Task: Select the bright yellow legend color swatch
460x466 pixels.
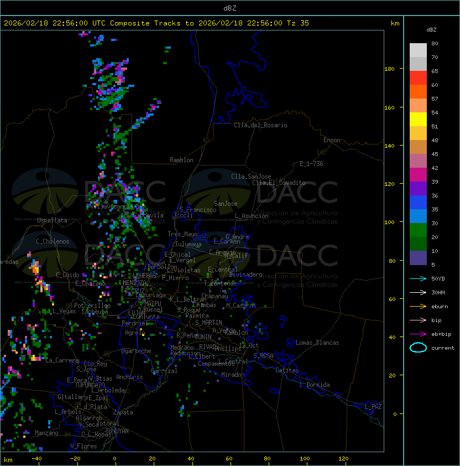Action: (x=418, y=120)
